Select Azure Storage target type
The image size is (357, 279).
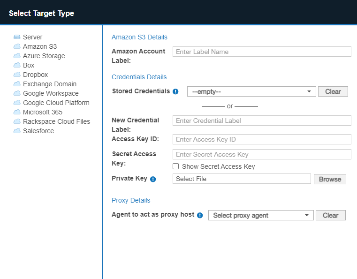(44, 56)
